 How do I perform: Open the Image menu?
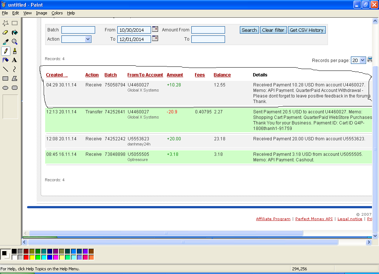click(41, 13)
